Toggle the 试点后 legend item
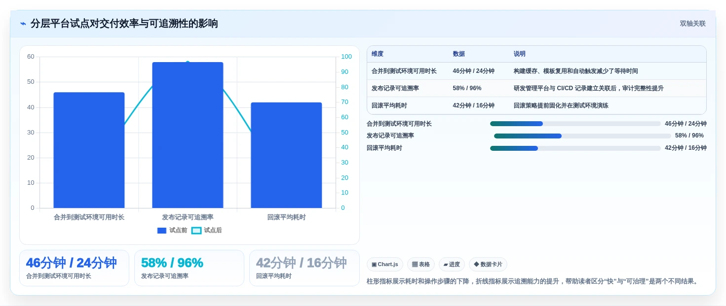 [206, 230]
